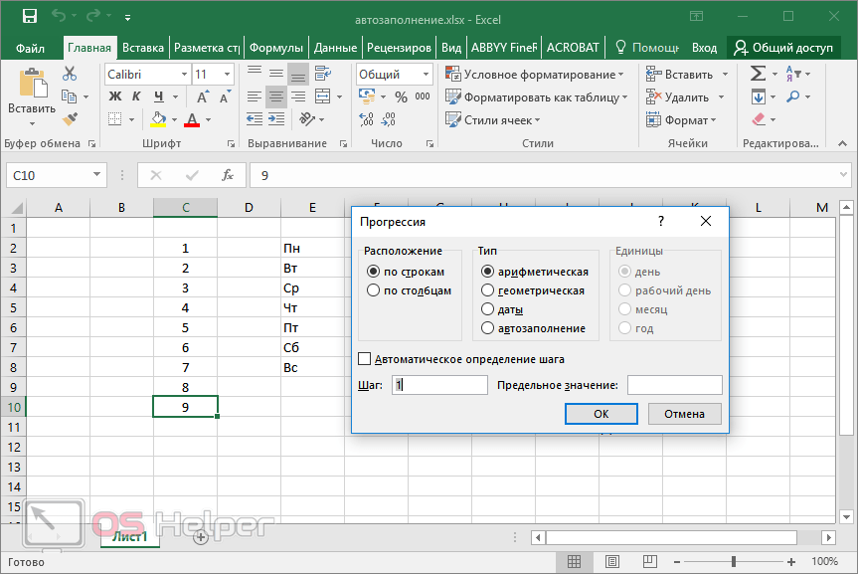Open the 'Формулы' ribbon tab
858x574 pixels.
click(x=275, y=47)
